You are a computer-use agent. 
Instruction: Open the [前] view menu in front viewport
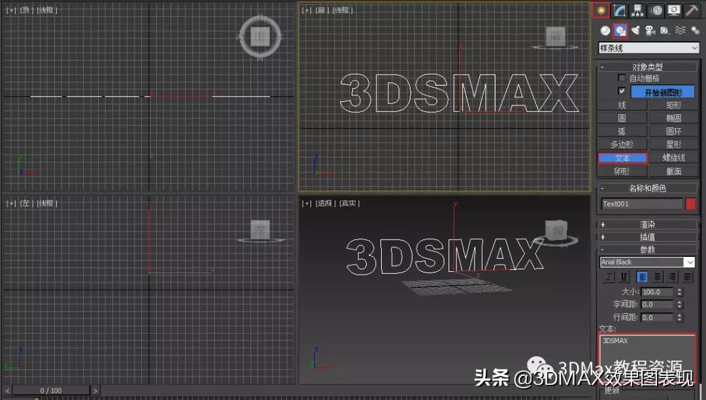(x=320, y=10)
